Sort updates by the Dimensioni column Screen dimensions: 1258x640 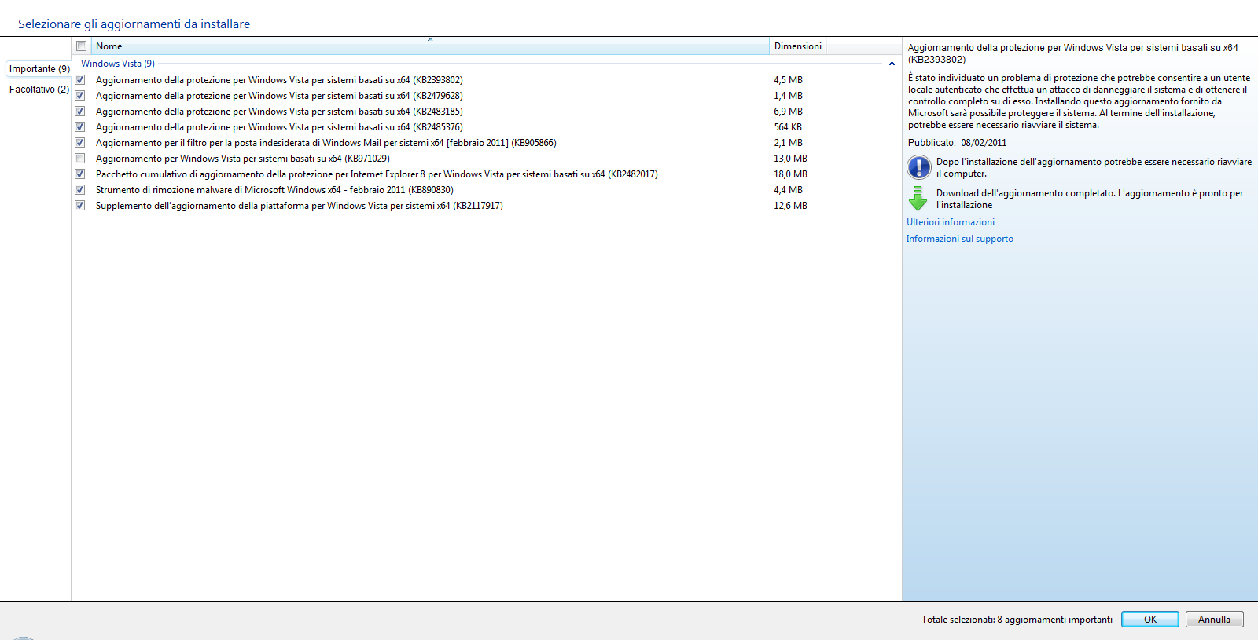point(798,46)
